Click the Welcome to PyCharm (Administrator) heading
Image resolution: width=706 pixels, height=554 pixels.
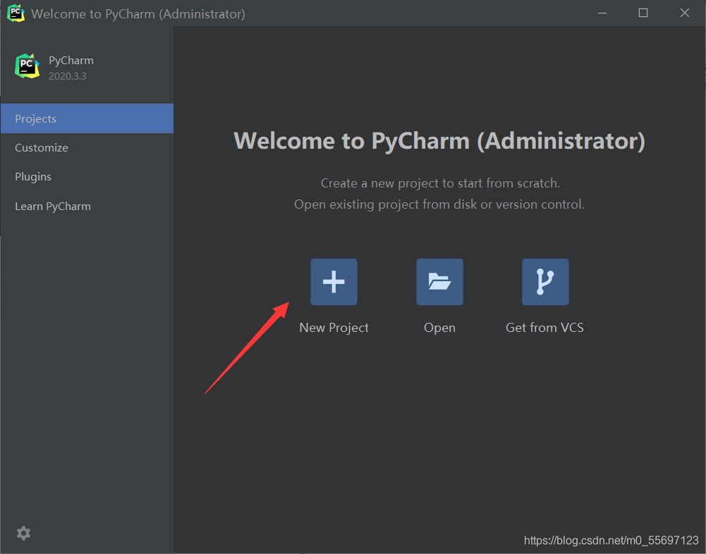coord(439,141)
